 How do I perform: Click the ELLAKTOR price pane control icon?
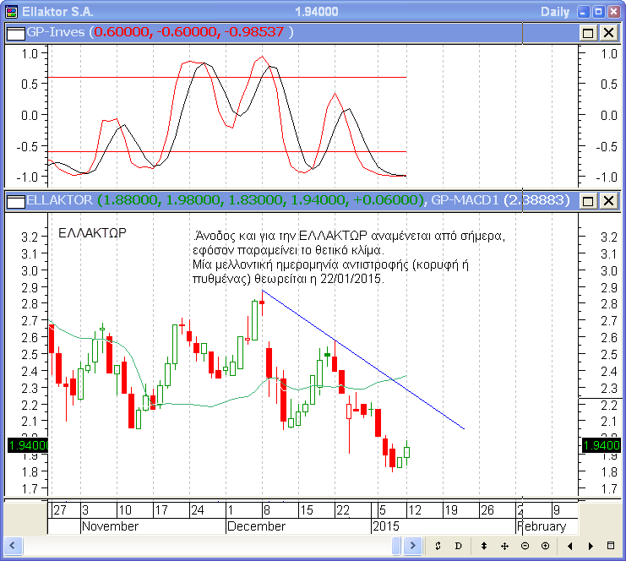pyautogui.click(x=16, y=201)
